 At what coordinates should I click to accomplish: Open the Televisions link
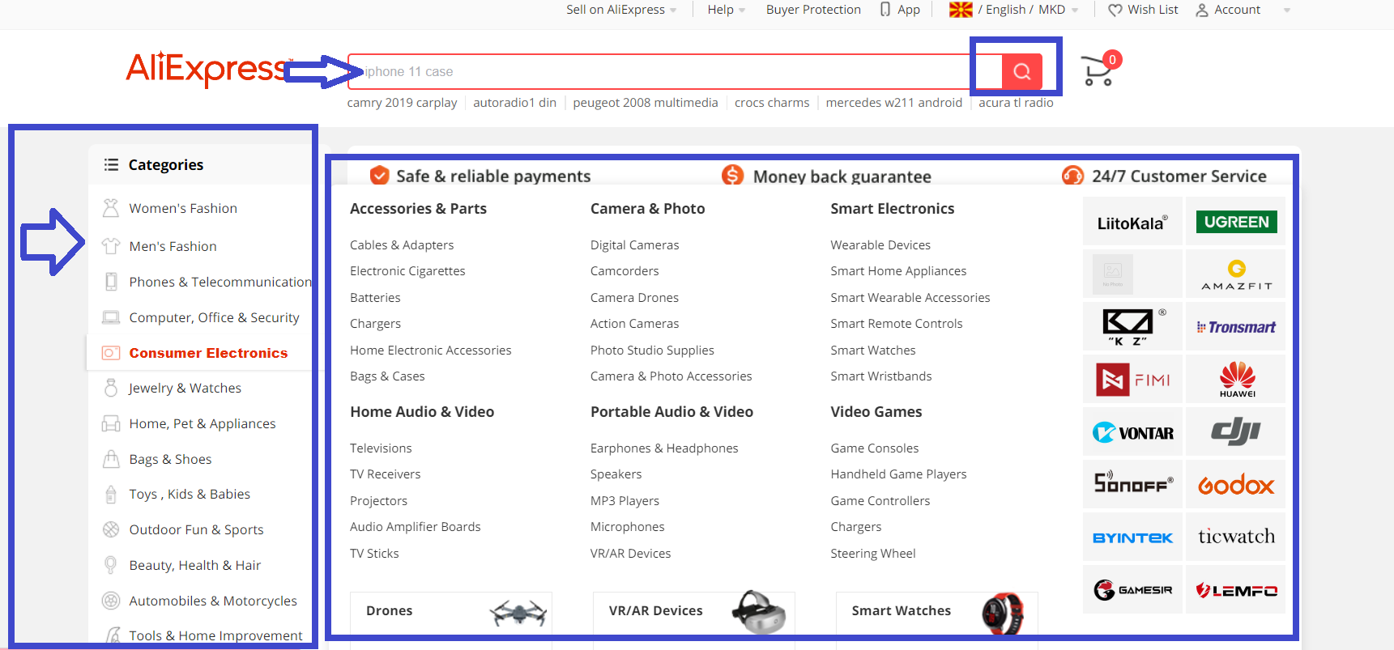point(381,448)
